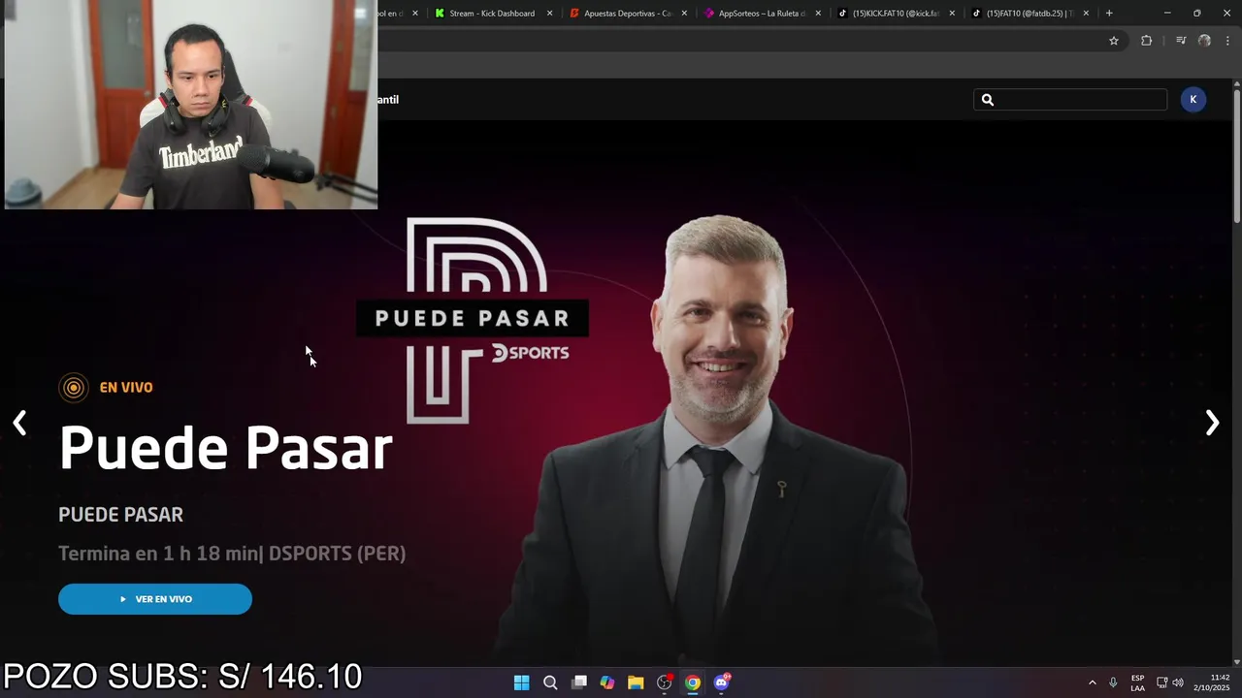
Task: Show hidden system tray icons
Action: pos(1092,682)
